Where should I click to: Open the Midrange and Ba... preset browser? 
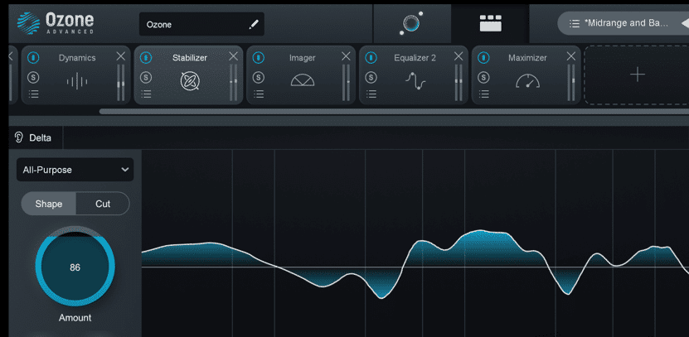coord(624,23)
